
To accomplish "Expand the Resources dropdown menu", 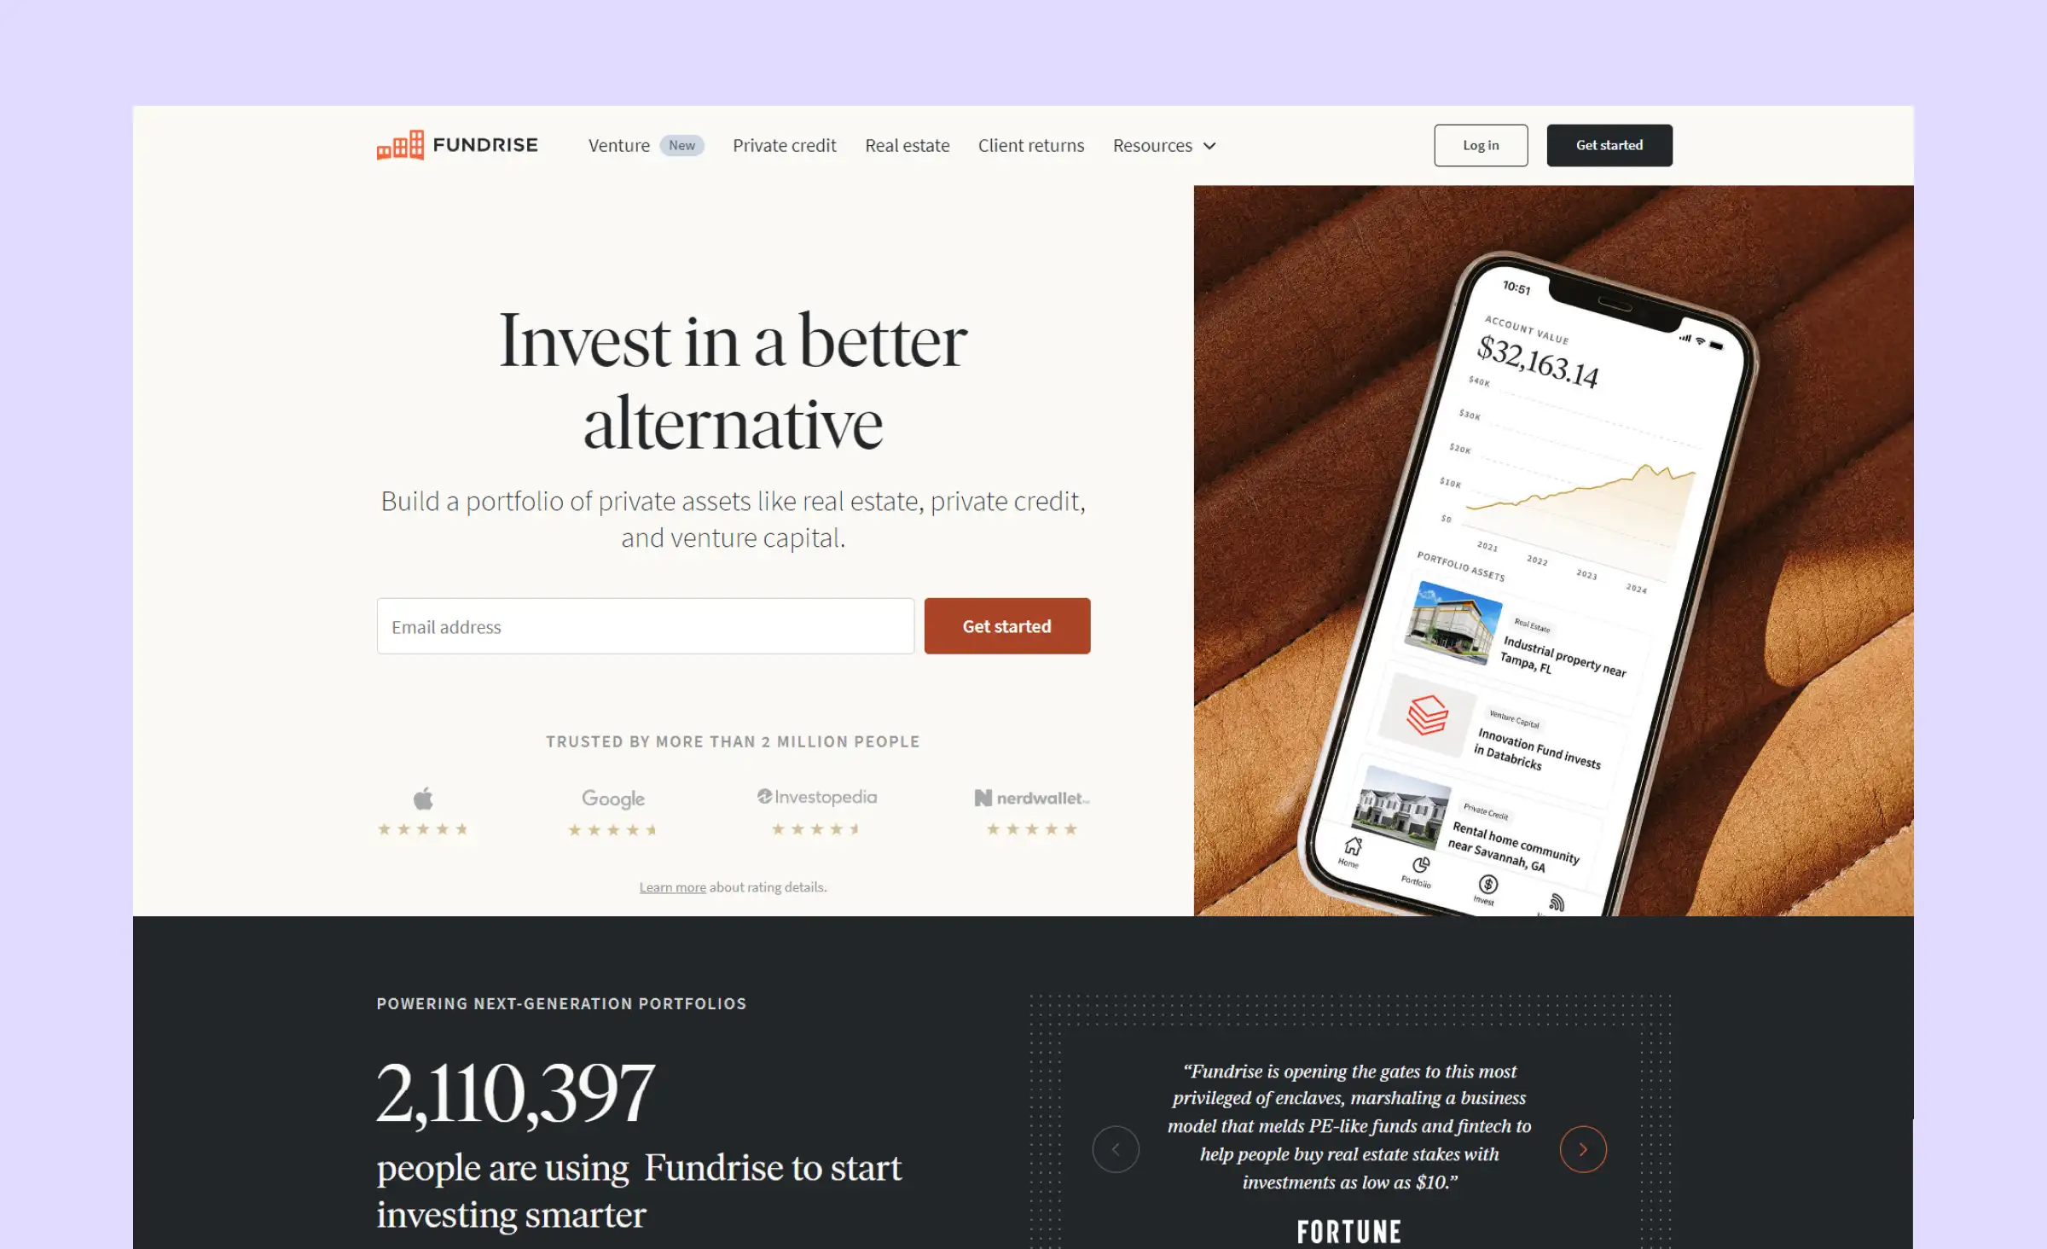I will tap(1164, 145).
